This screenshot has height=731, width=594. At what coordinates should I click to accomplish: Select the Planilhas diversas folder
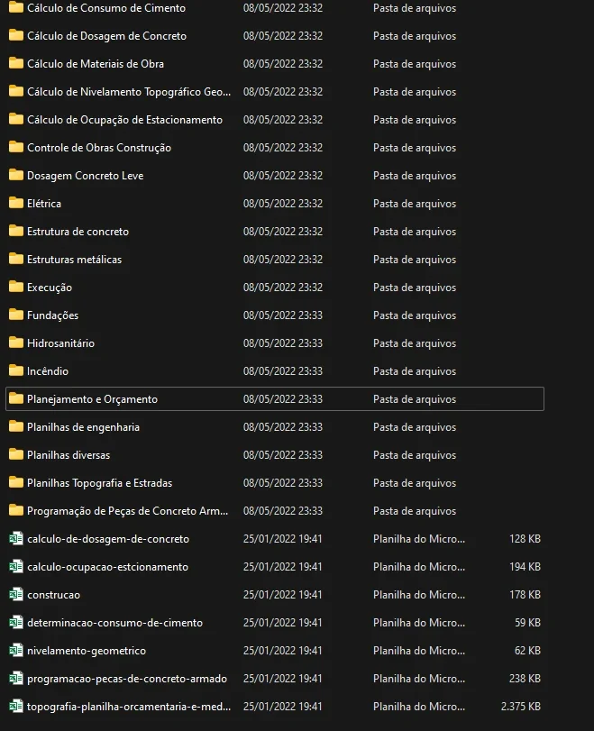pos(275,455)
